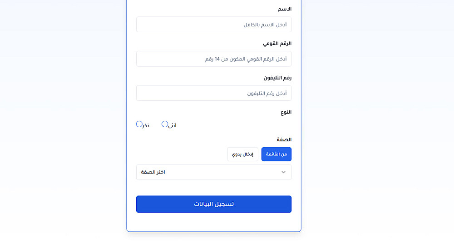Click the أدخل الاسم بالكامل placeholder text

265,25
